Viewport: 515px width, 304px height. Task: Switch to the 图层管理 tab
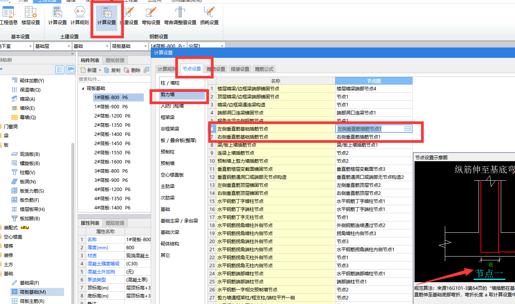coord(115,223)
